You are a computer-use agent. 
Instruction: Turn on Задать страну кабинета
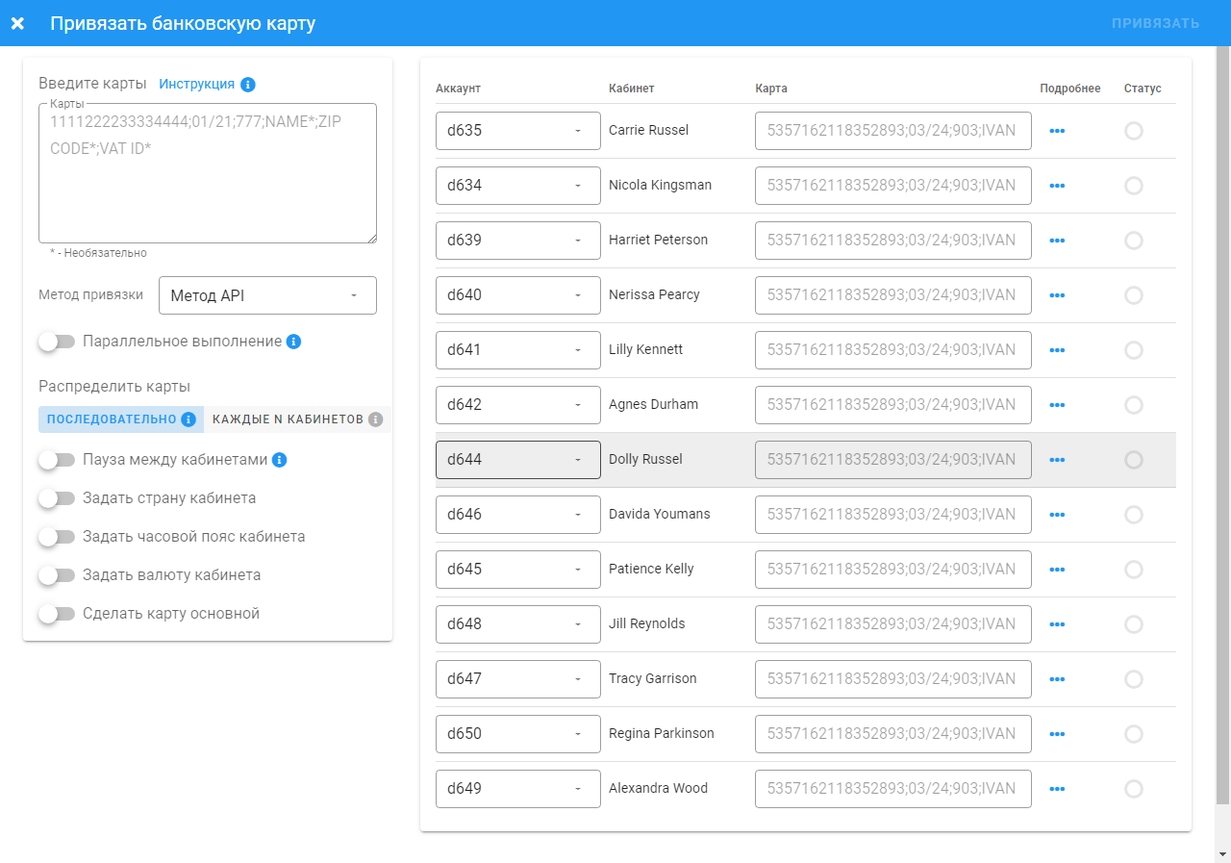coord(57,498)
